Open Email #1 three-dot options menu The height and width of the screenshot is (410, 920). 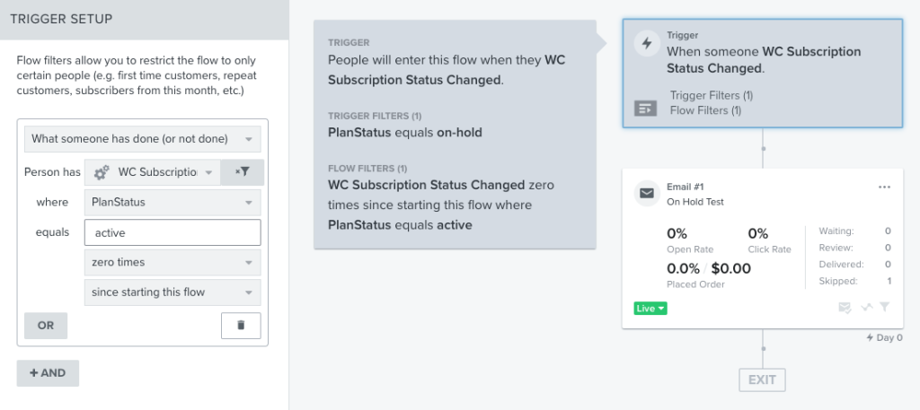point(884,188)
